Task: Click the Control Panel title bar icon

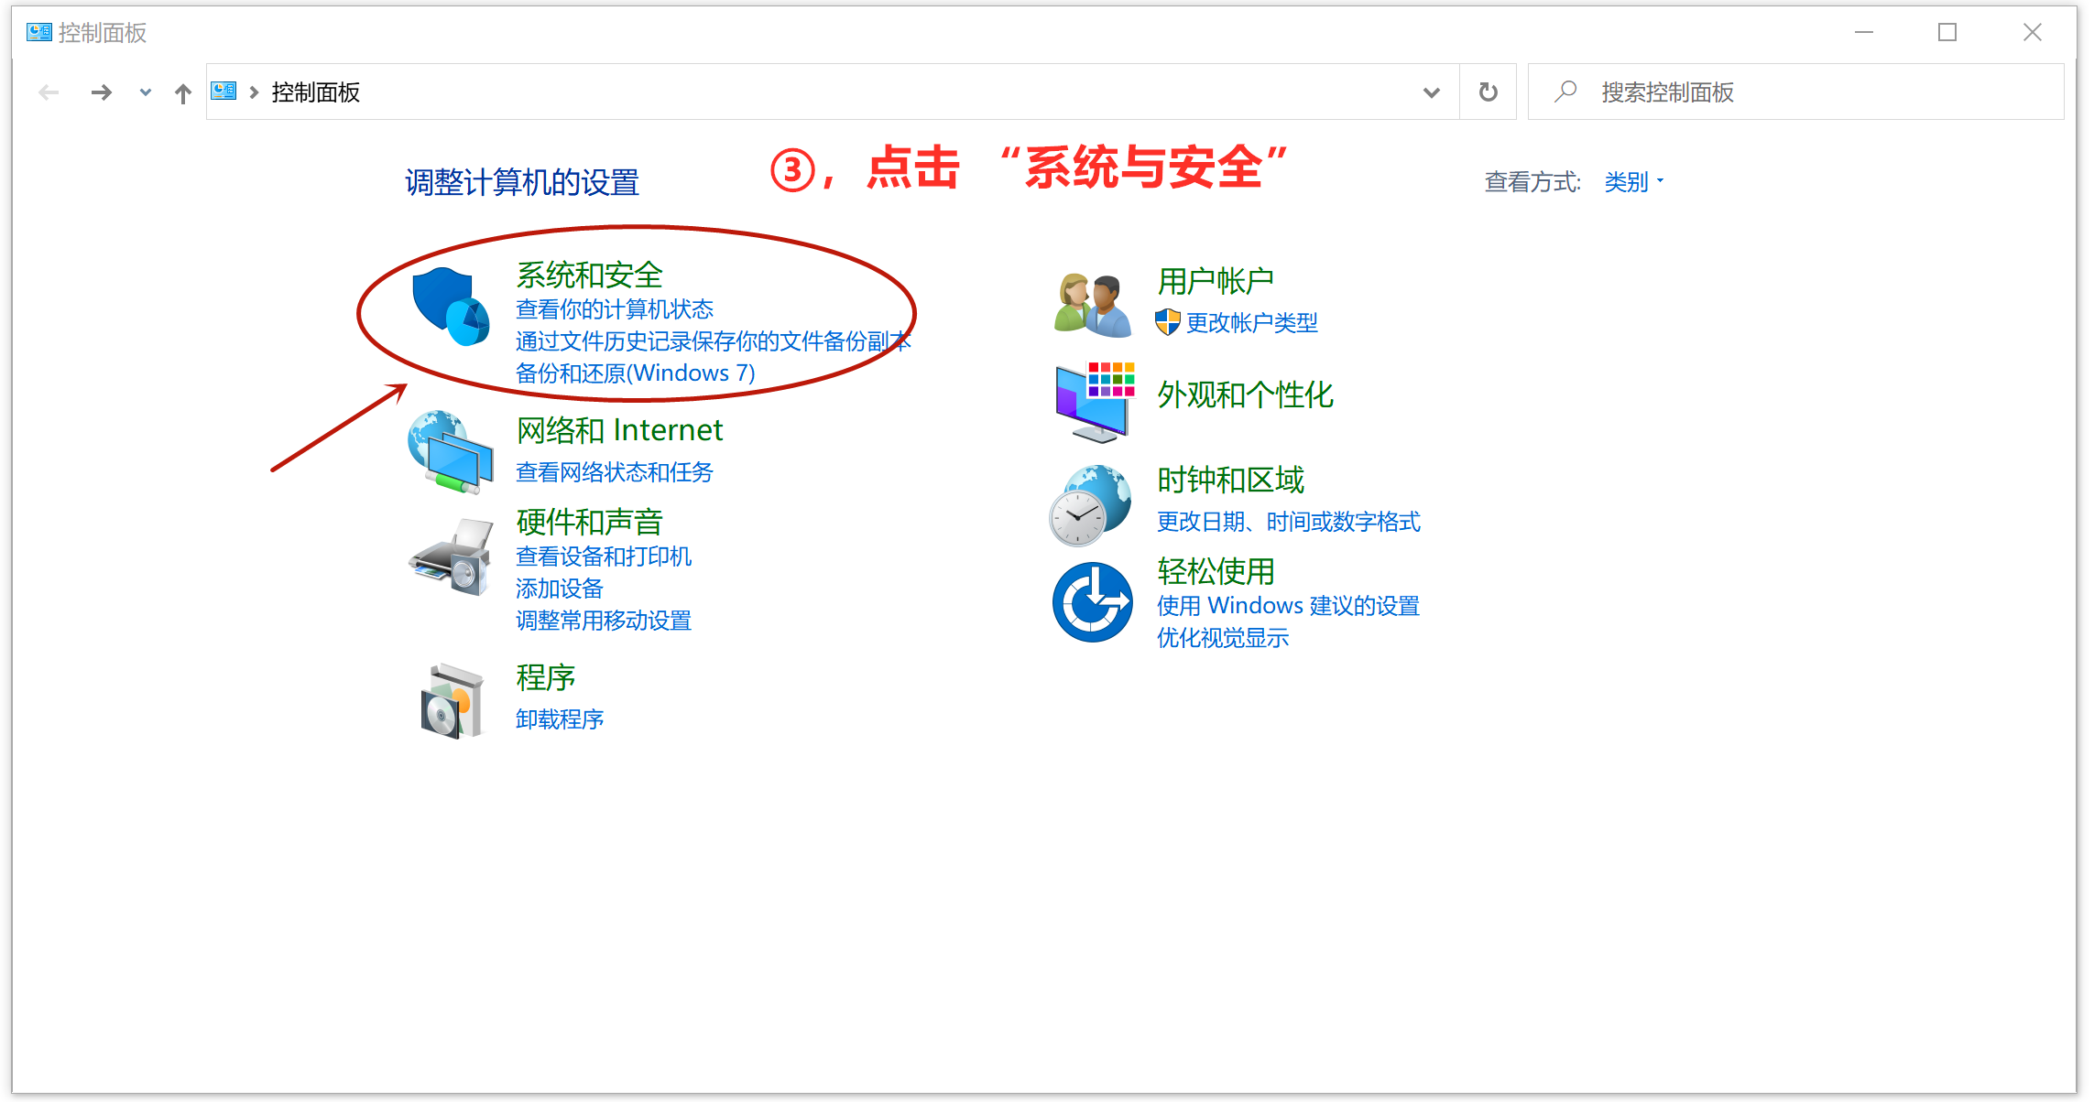Action: click(x=39, y=33)
